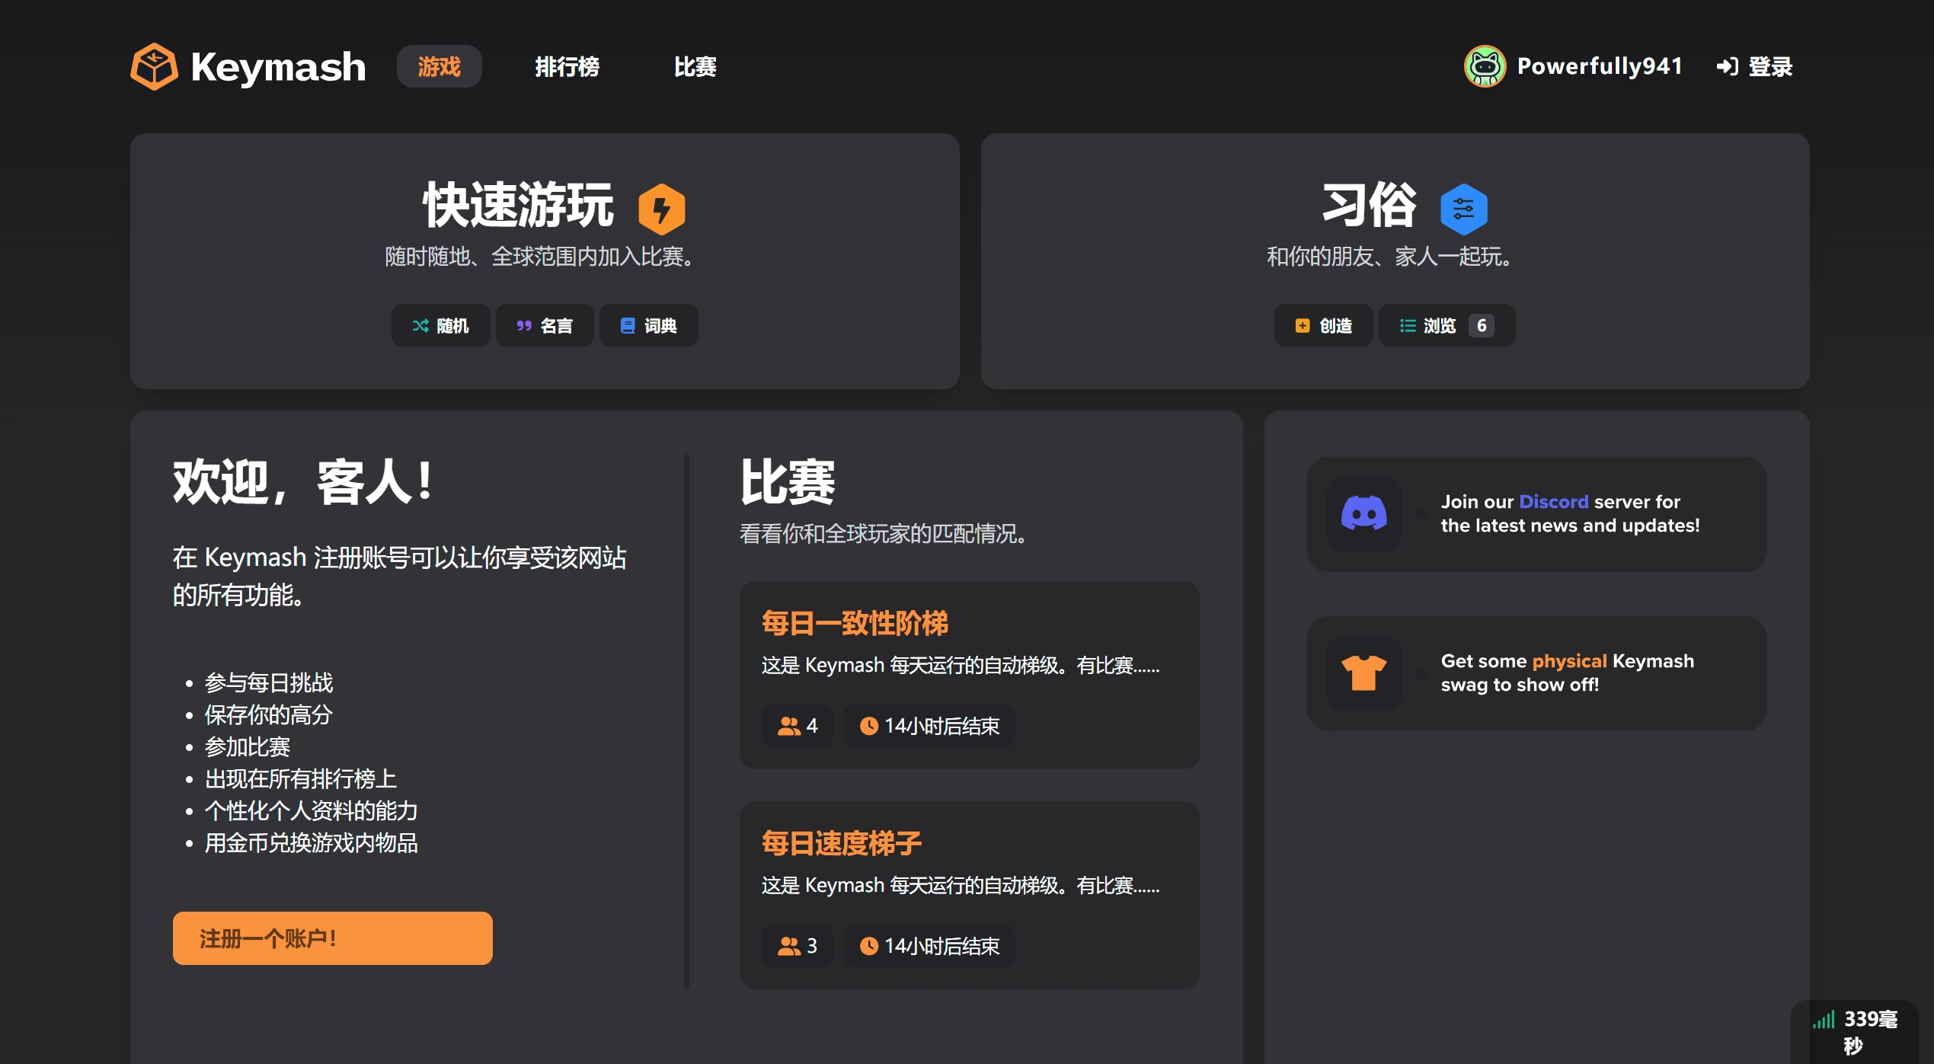Click the 和你的朋友、家人一起玩 subtitle
The image size is (1934, 1064).
pos(1390,257)
